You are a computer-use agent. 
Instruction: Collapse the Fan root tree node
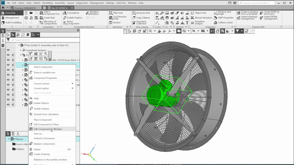coord(19,45)
